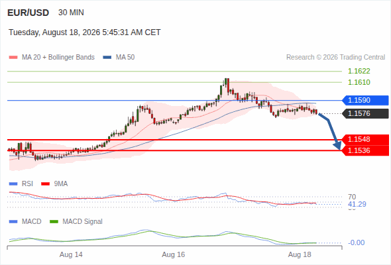This screenshot has width=391, height=265.
Task: Click the Research Trading Central copyright text
Action: point(335,58)
